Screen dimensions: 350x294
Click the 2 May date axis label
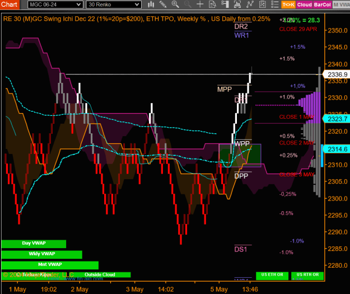click(80, 290)
